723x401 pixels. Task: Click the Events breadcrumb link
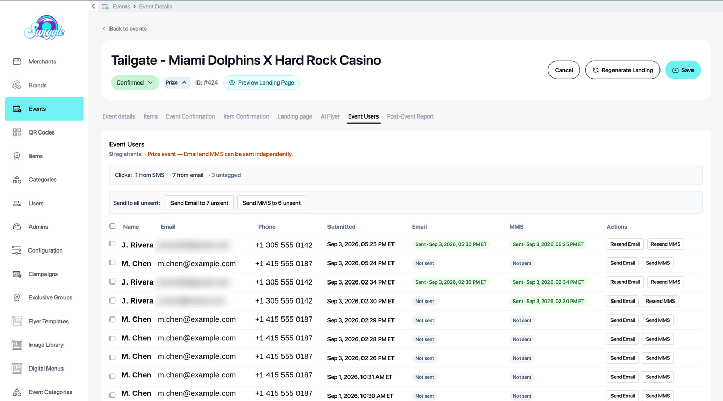coord(121,6)
